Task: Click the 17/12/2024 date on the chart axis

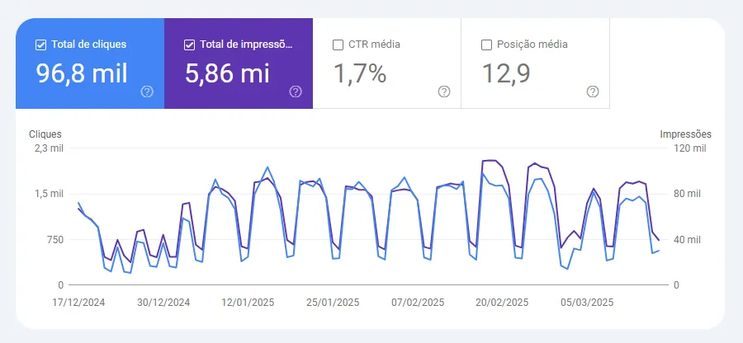Action: click(77, 303)
